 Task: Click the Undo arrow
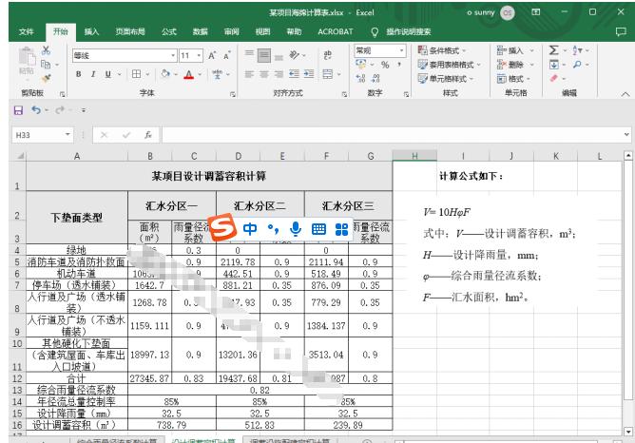pyautogui.click(x=36, y=109)
